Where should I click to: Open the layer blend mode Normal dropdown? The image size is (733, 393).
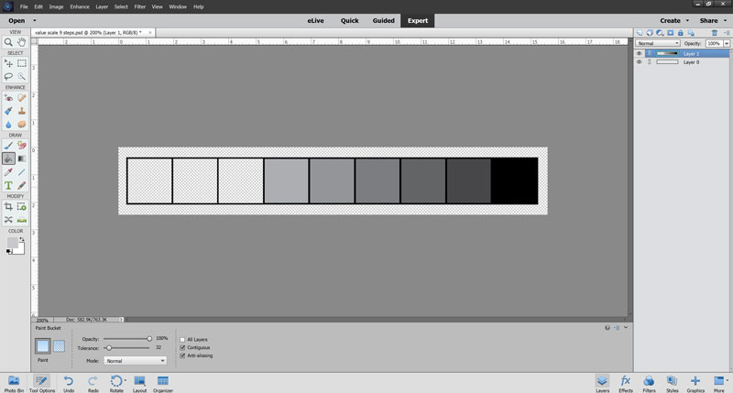(658, 43)
